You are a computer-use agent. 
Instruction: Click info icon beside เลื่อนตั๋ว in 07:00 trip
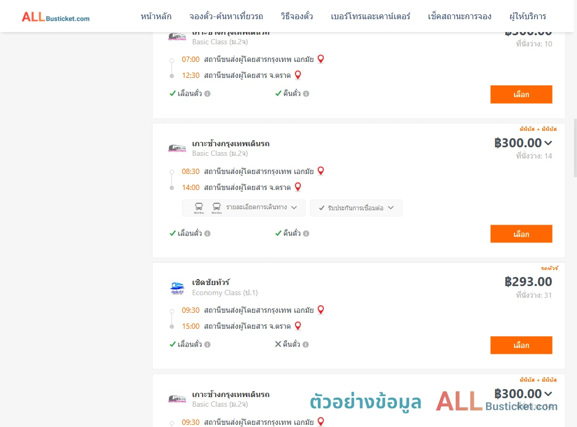tap(207, 94)
